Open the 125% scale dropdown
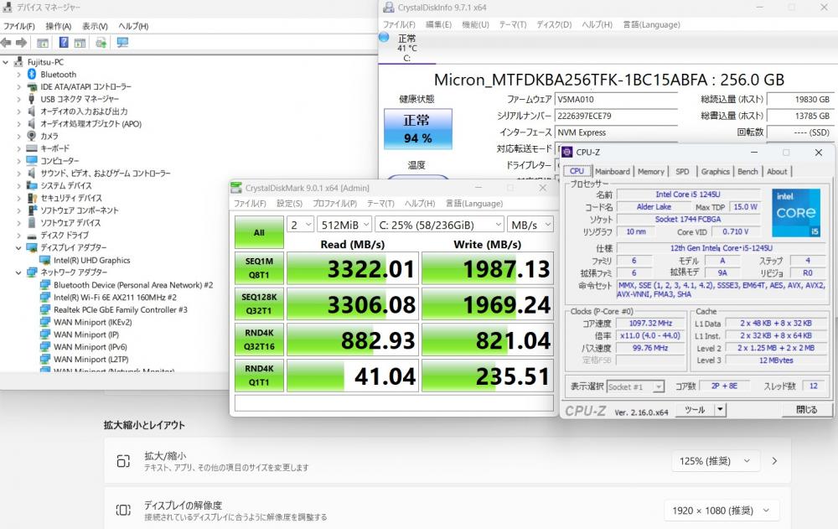The image size is (838, 529). pos(716,461)
